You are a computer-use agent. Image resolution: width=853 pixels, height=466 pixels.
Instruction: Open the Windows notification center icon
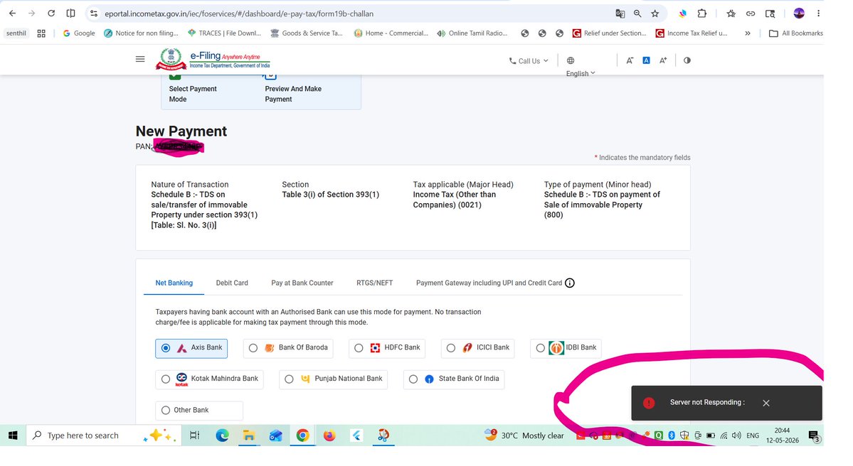coord(815,435)
